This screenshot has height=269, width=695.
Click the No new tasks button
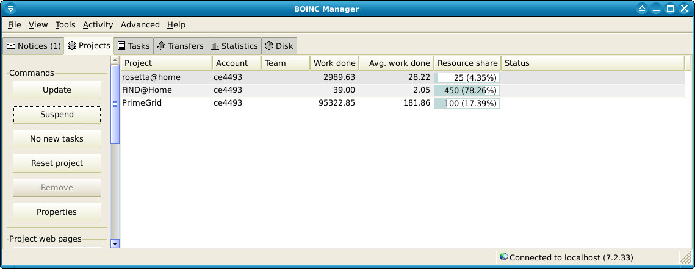point(57,138)
